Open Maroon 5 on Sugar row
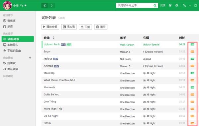The height and width of the screenshot is (126, 199). pos(125,52)
